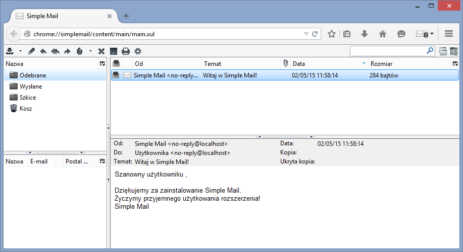The height and width of the screenshot is (252, 463).
Task: Open Simple Mail settings gear icon
Action: pyautogui.click(x=138, y=51)
